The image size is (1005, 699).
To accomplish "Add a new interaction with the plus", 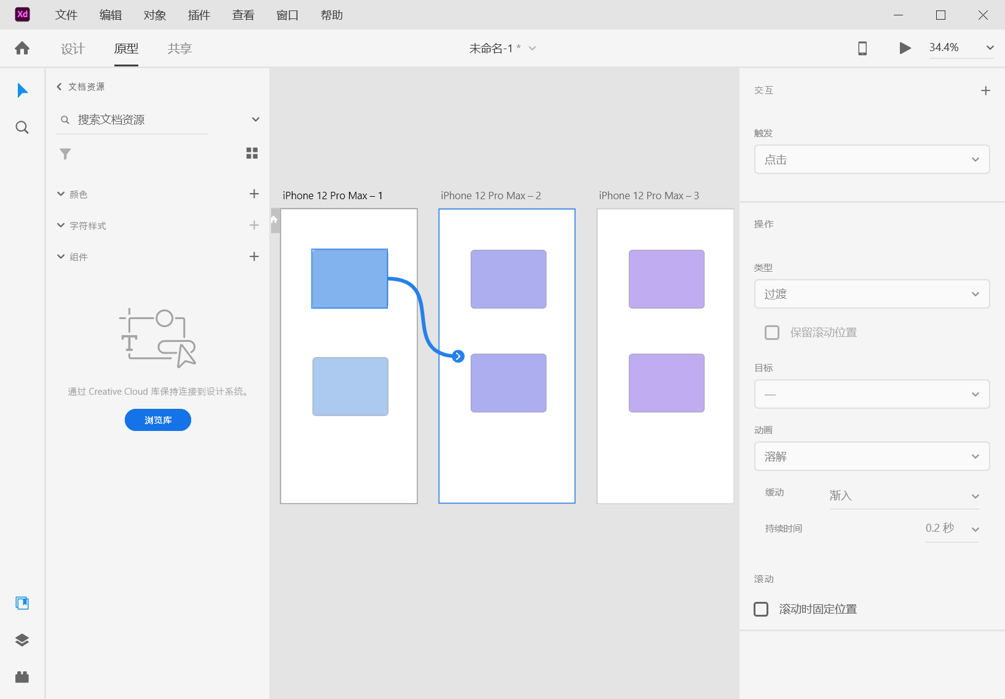I will [985, 90].
